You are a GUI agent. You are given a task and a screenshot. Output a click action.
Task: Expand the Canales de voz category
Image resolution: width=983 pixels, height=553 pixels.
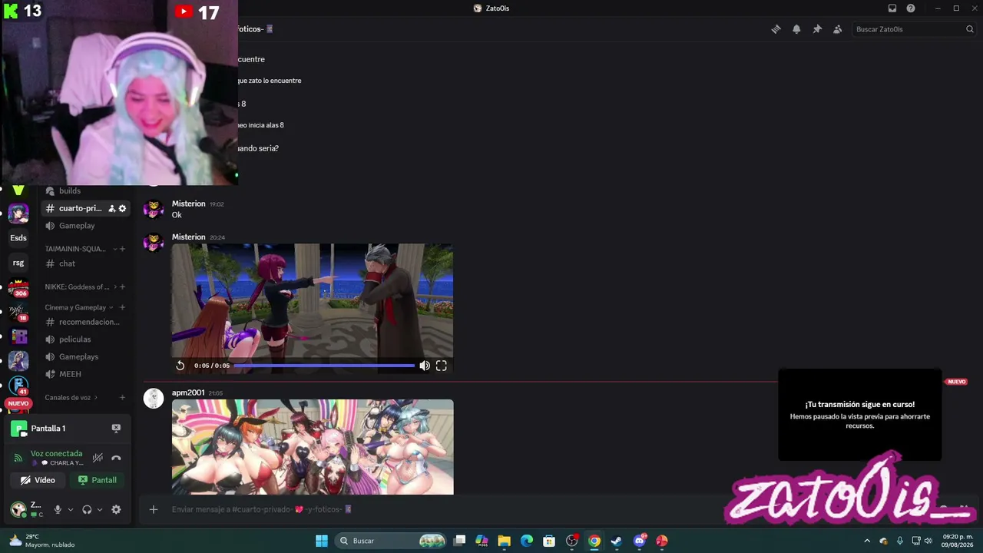click(x=71, y=397)
